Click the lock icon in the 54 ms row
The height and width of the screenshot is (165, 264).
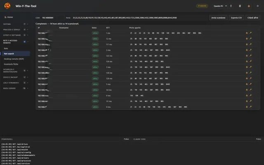tap(247, 90)
